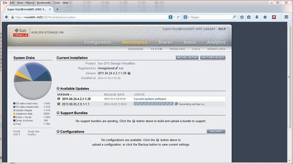The width and height of the screenshot is (293, 164).
Task: Go to browser home page icon
Action: click(265, 17)
